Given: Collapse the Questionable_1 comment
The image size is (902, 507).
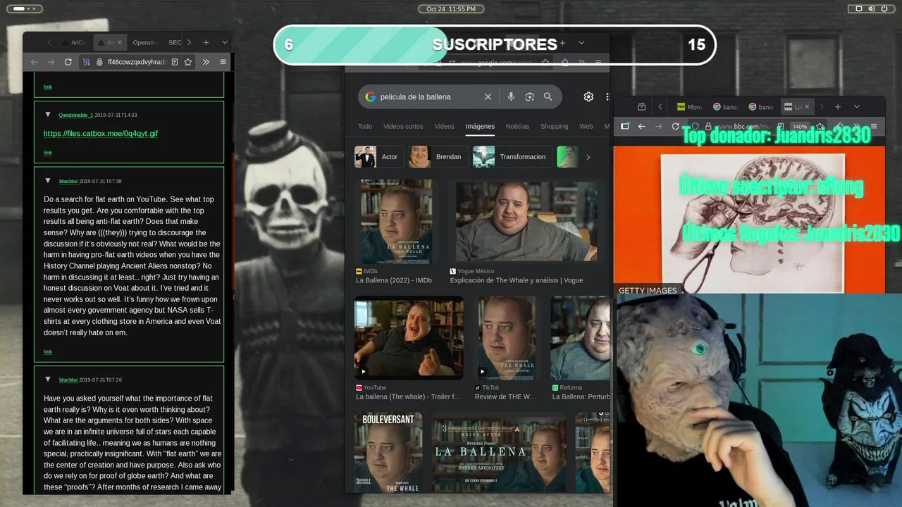Looking at the screenshot, I should [48, 114].
